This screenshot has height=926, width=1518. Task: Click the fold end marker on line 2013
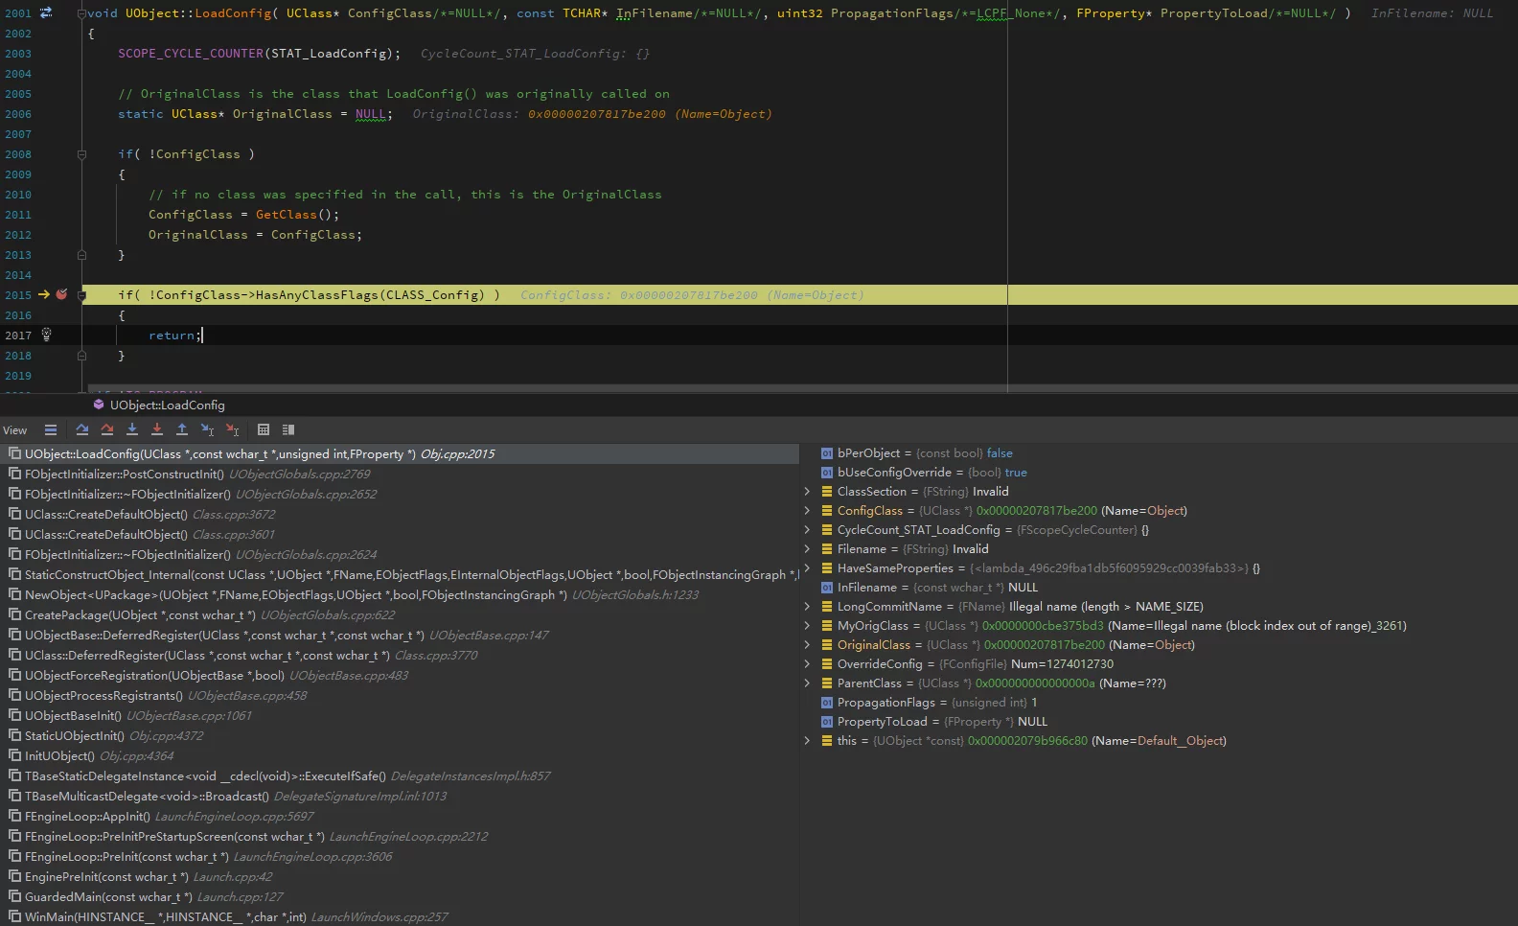pos(81,255)
